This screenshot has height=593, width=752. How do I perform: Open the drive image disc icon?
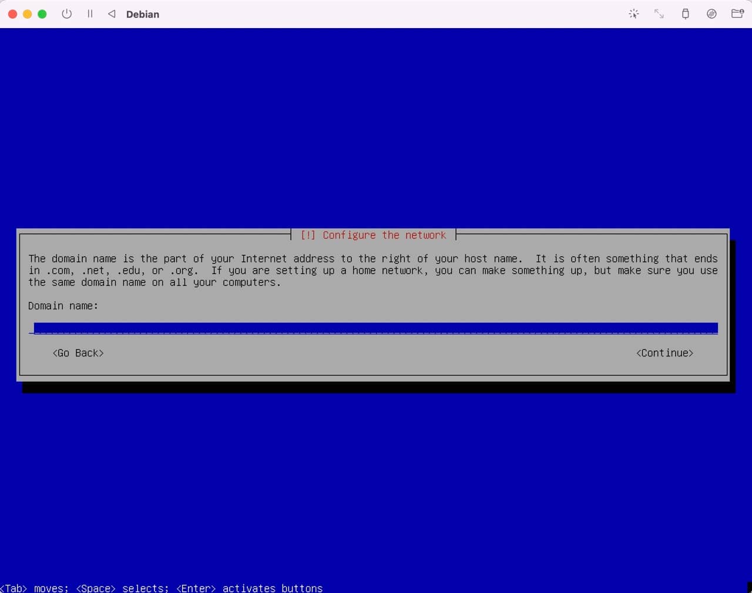(x=711, y=14)
